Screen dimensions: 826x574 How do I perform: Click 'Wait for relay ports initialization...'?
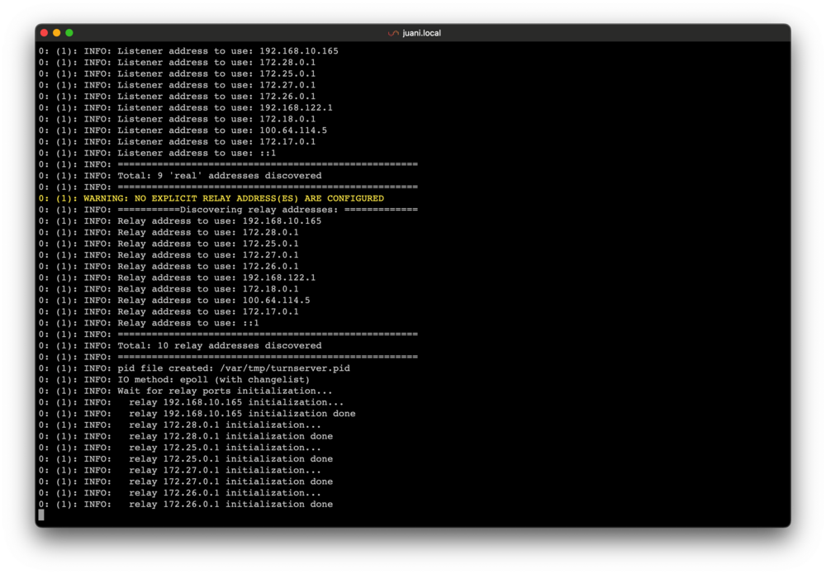[225, 391]
